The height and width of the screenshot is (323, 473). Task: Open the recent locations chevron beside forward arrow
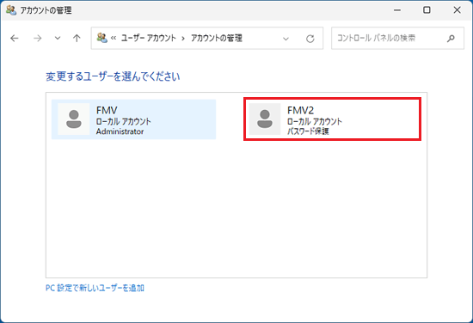click(58, 39)
